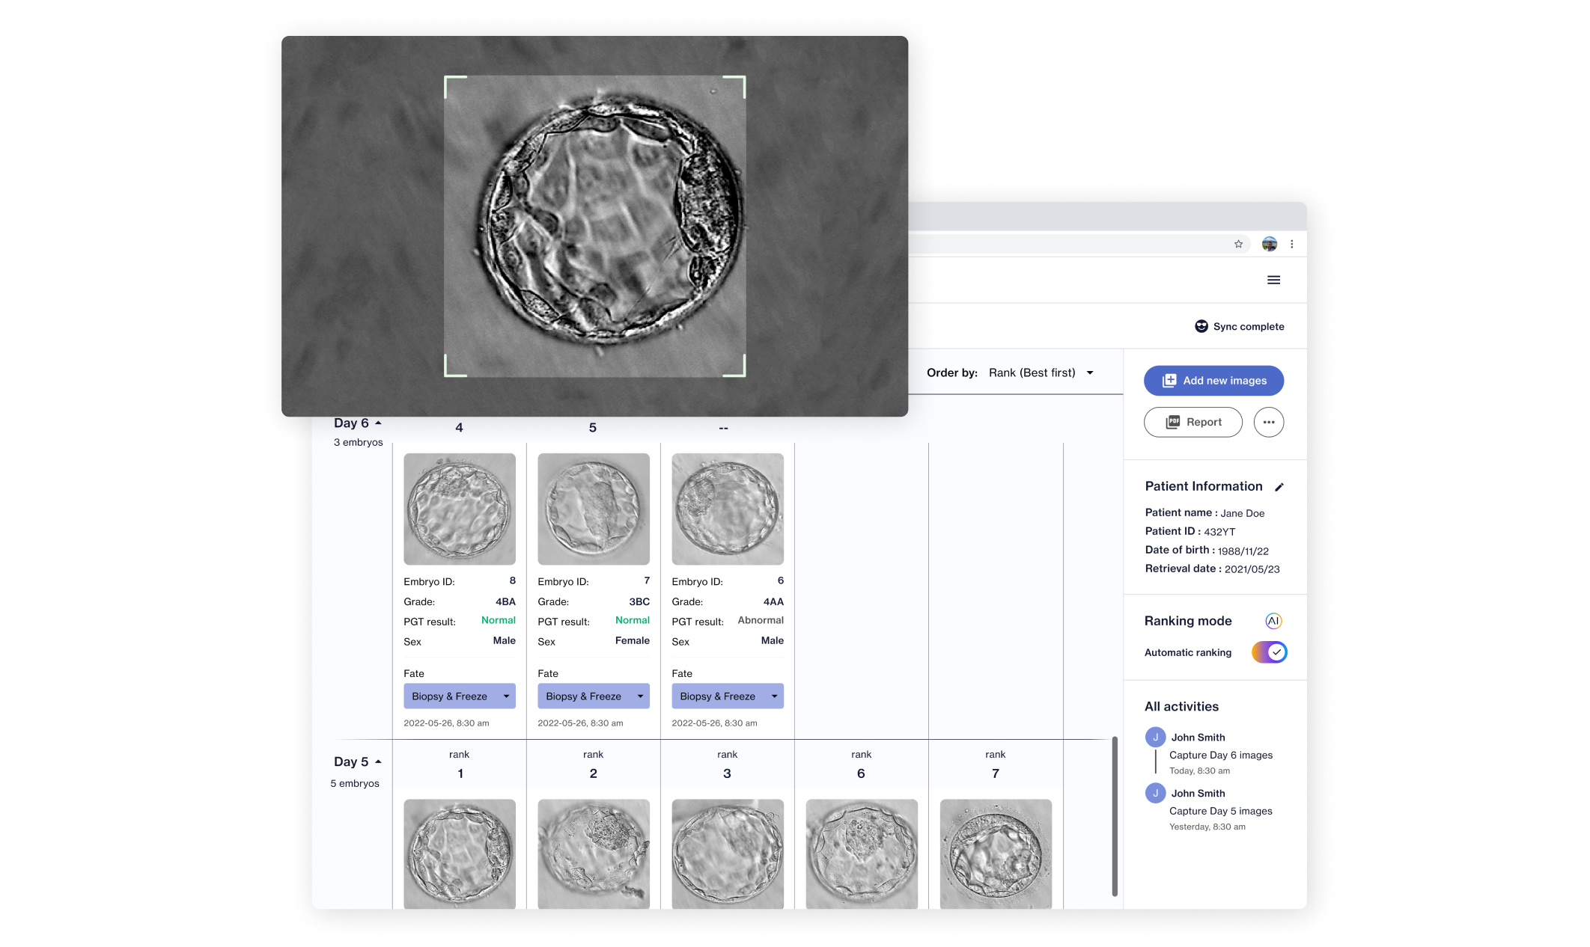Click the vertical scrollbar

tap(1115, 815)
